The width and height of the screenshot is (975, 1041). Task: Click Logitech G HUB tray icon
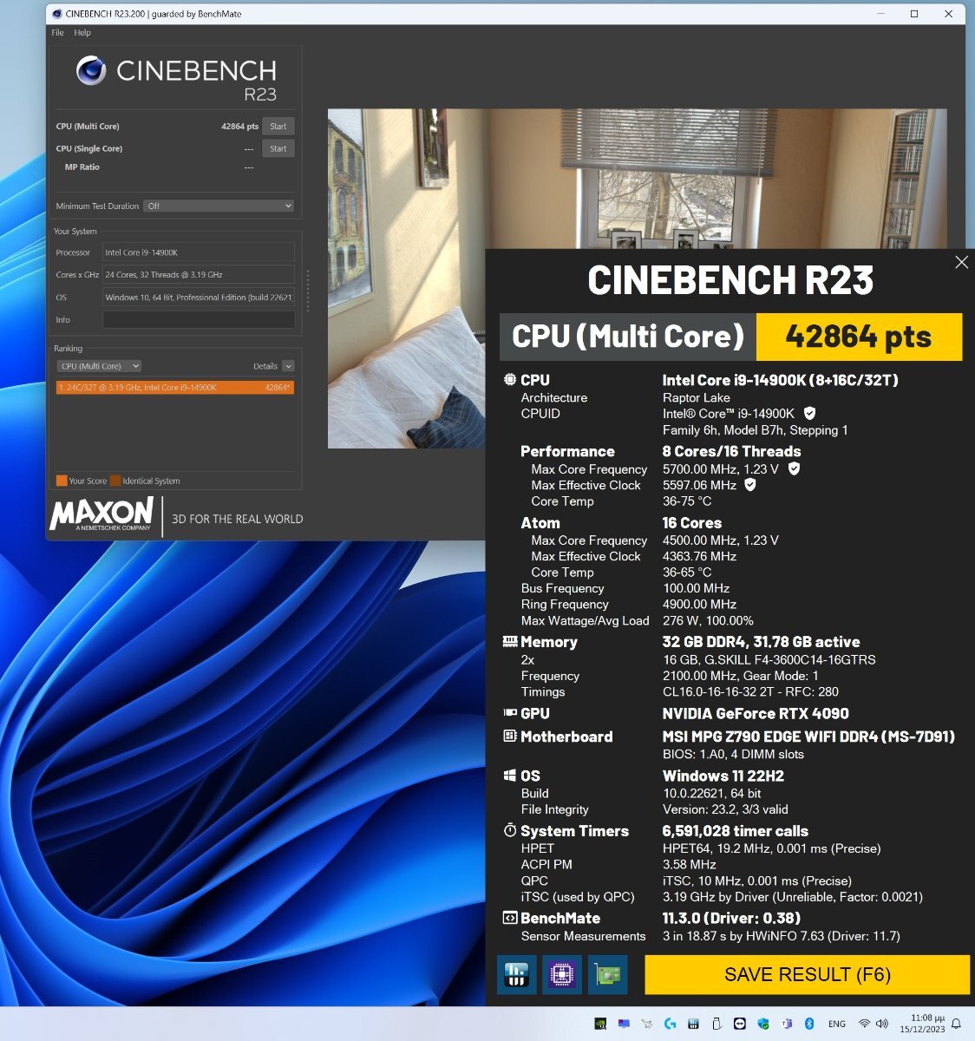pos(670,1024)
